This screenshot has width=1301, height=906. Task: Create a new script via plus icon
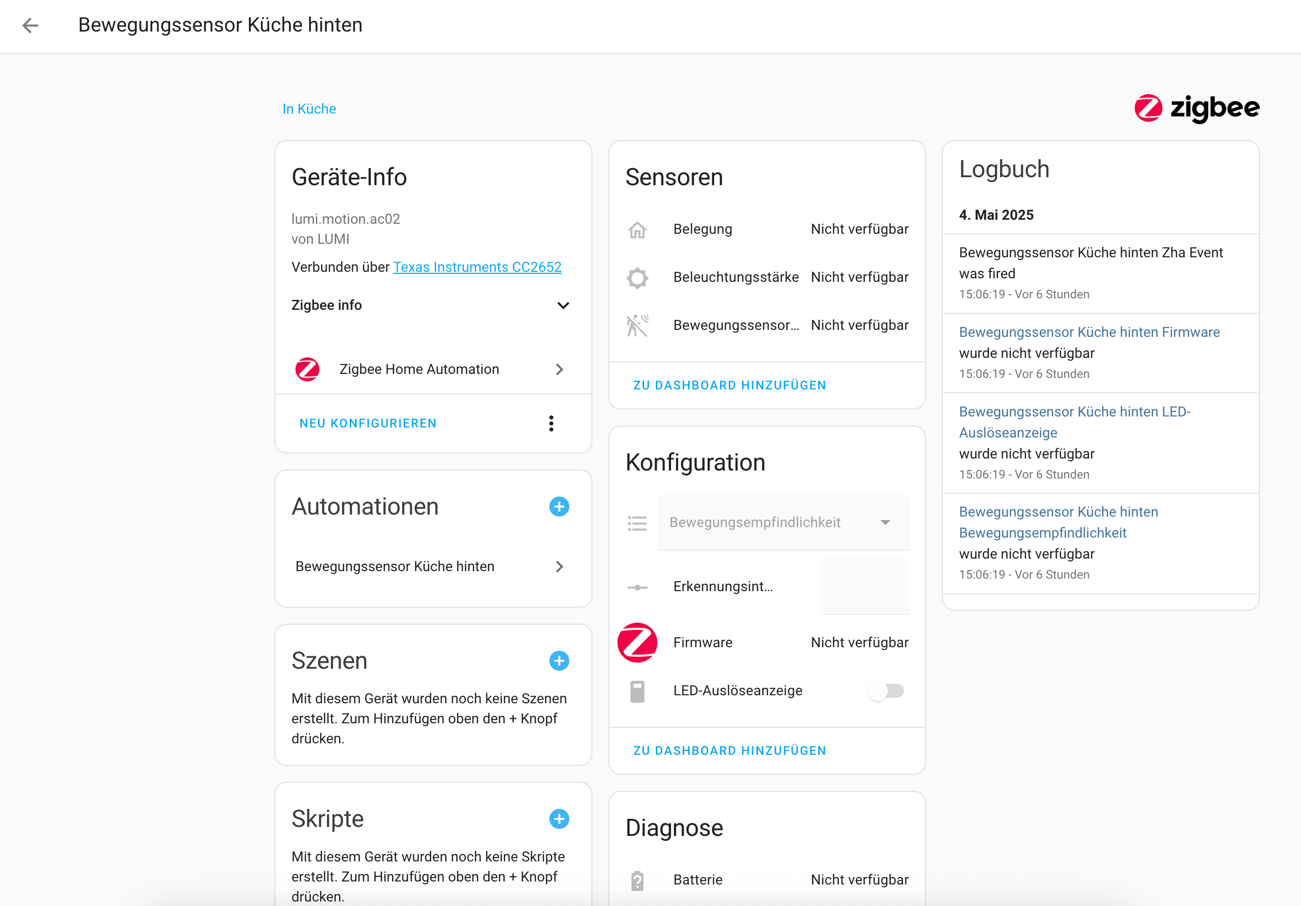pos(559,818)
